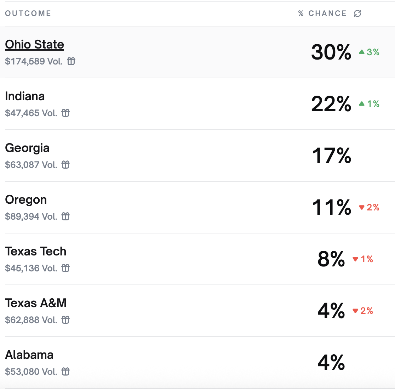Select the Georgia outcome row

(27, 148)
